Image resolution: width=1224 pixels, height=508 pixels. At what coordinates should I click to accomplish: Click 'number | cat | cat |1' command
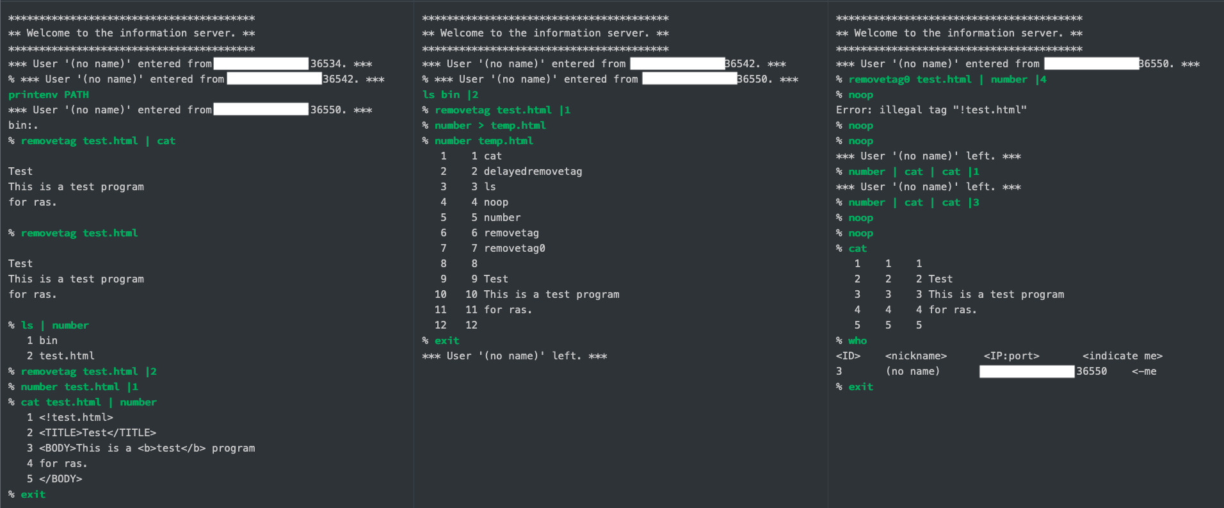pos(914,172)
